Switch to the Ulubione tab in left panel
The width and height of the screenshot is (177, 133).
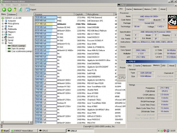(x=12, y=15)
